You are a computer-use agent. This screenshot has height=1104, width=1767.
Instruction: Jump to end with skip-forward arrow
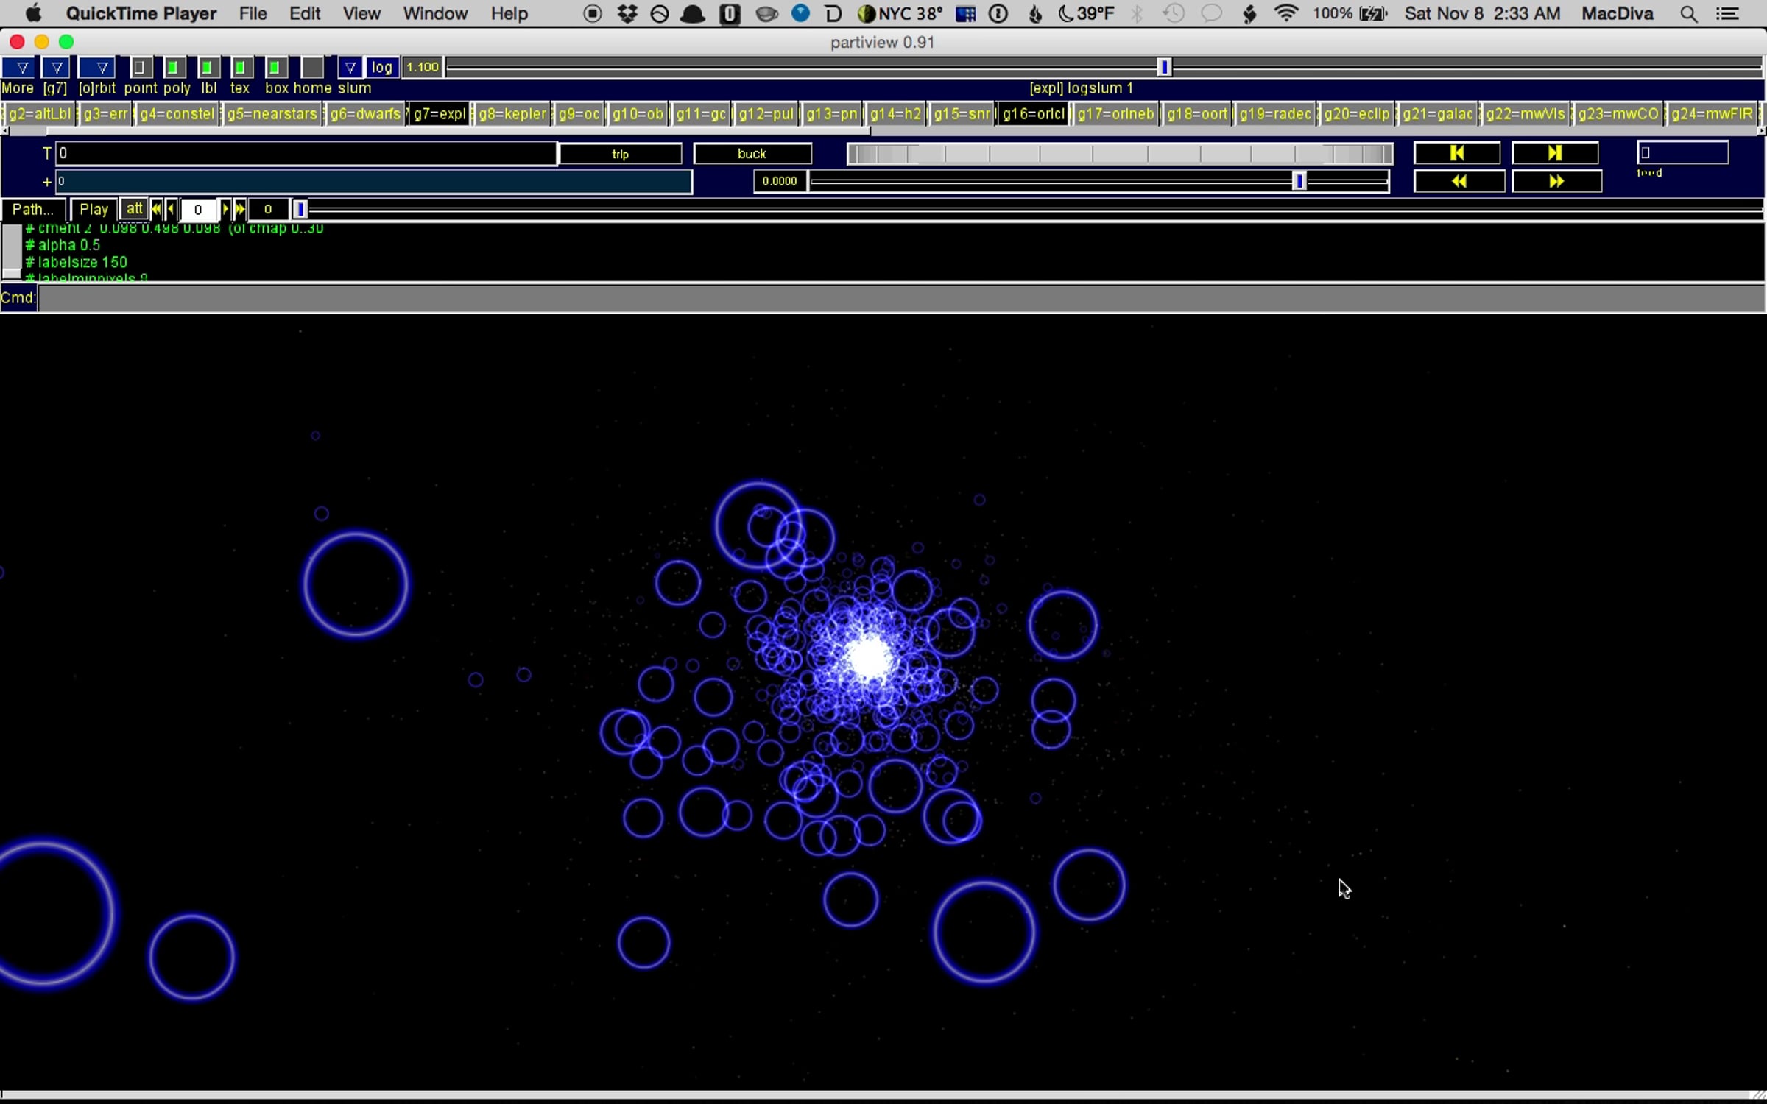point(1554,153)
